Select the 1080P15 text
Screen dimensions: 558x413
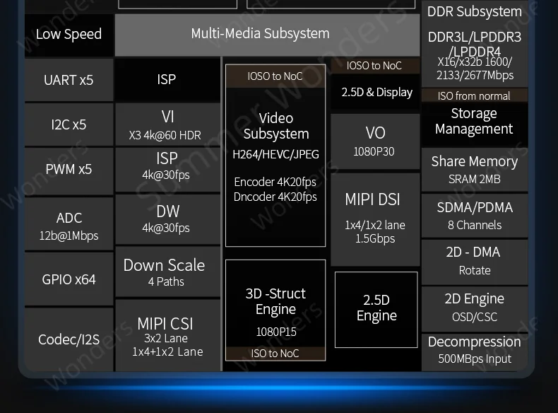[276, 332]
